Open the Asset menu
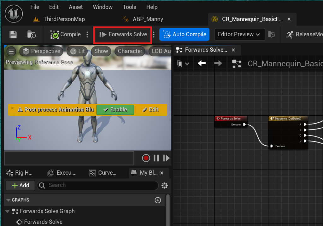The image size is (323, 226). [x=76, y=7]
